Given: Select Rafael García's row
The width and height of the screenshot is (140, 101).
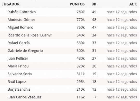Looking at the screenshot, I should (x=70, y=43).
